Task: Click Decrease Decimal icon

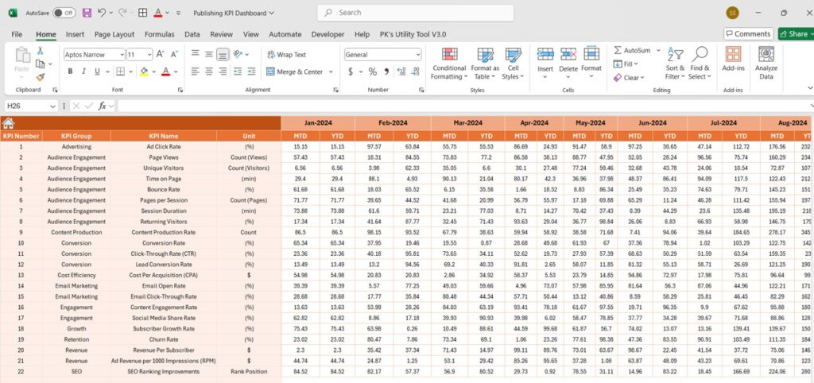Action: (x=415, y=72)
